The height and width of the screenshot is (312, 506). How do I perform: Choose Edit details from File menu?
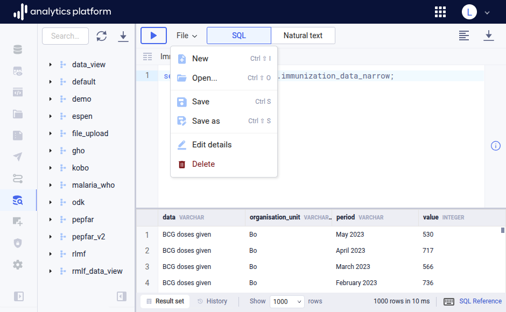(x=223, y=145)
